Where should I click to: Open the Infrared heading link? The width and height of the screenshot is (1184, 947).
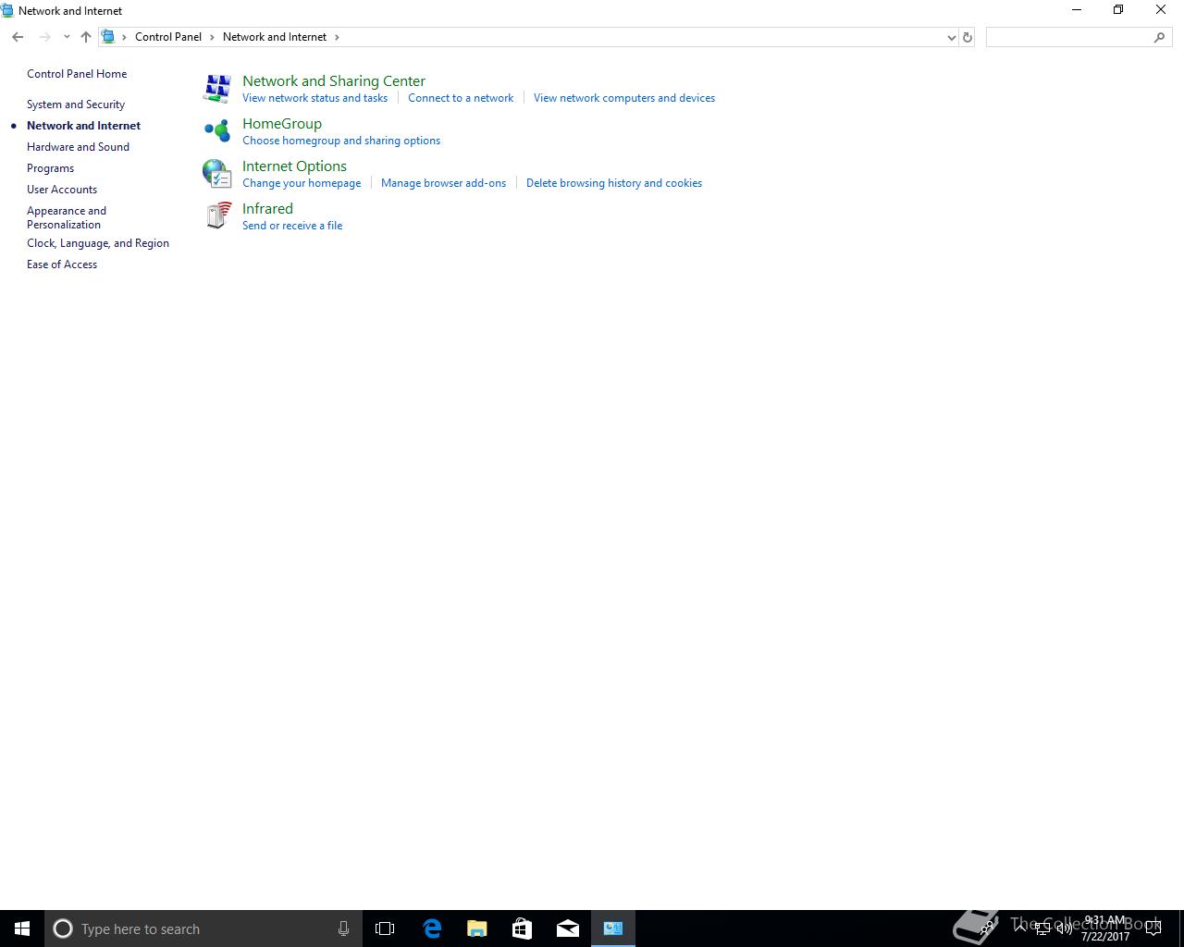click(267, 209)
